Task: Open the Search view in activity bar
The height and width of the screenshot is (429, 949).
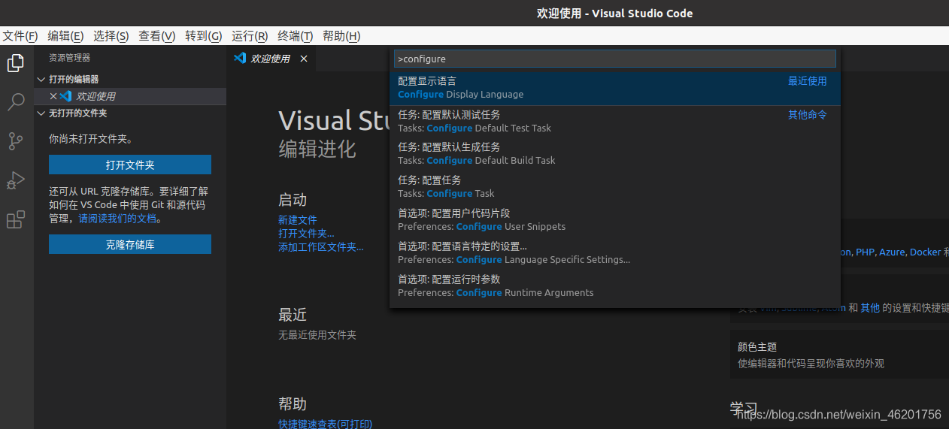Action: 16,102
